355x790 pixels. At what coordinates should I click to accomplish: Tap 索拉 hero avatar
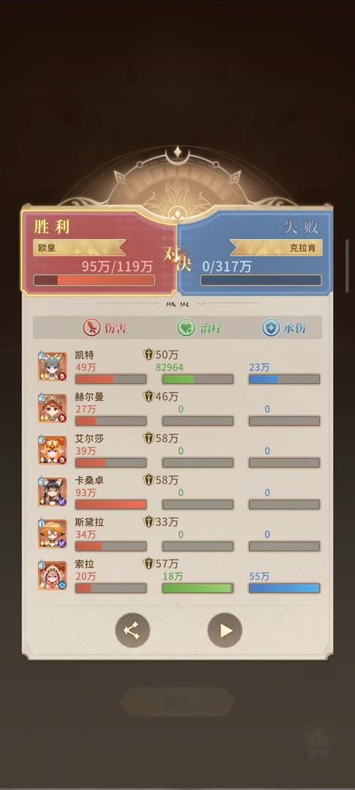pos(52,575)
